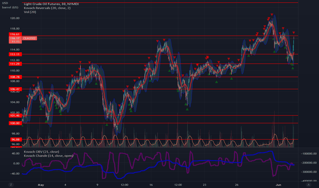
Task: Click the 100.00 horizontal line price label
Action: (x=15, y=123)
